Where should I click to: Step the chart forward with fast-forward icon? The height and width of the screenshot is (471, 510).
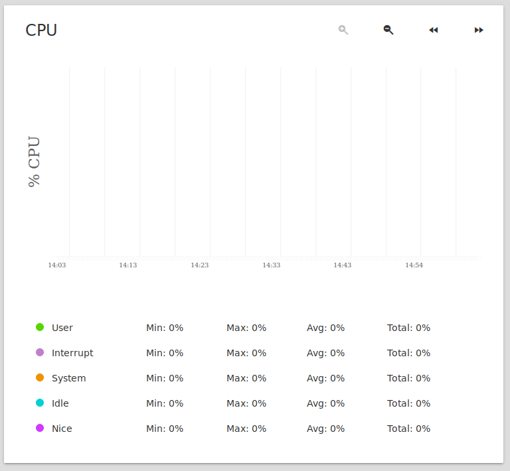pos(479,31)
